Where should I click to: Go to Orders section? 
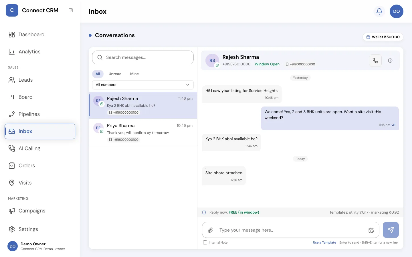point(40,166)
